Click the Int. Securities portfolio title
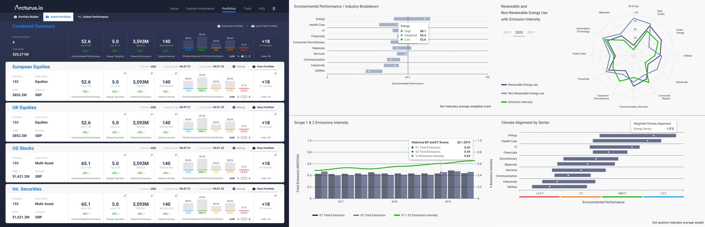Viewport: 705px width, 227px height. [x=27, y=189]
